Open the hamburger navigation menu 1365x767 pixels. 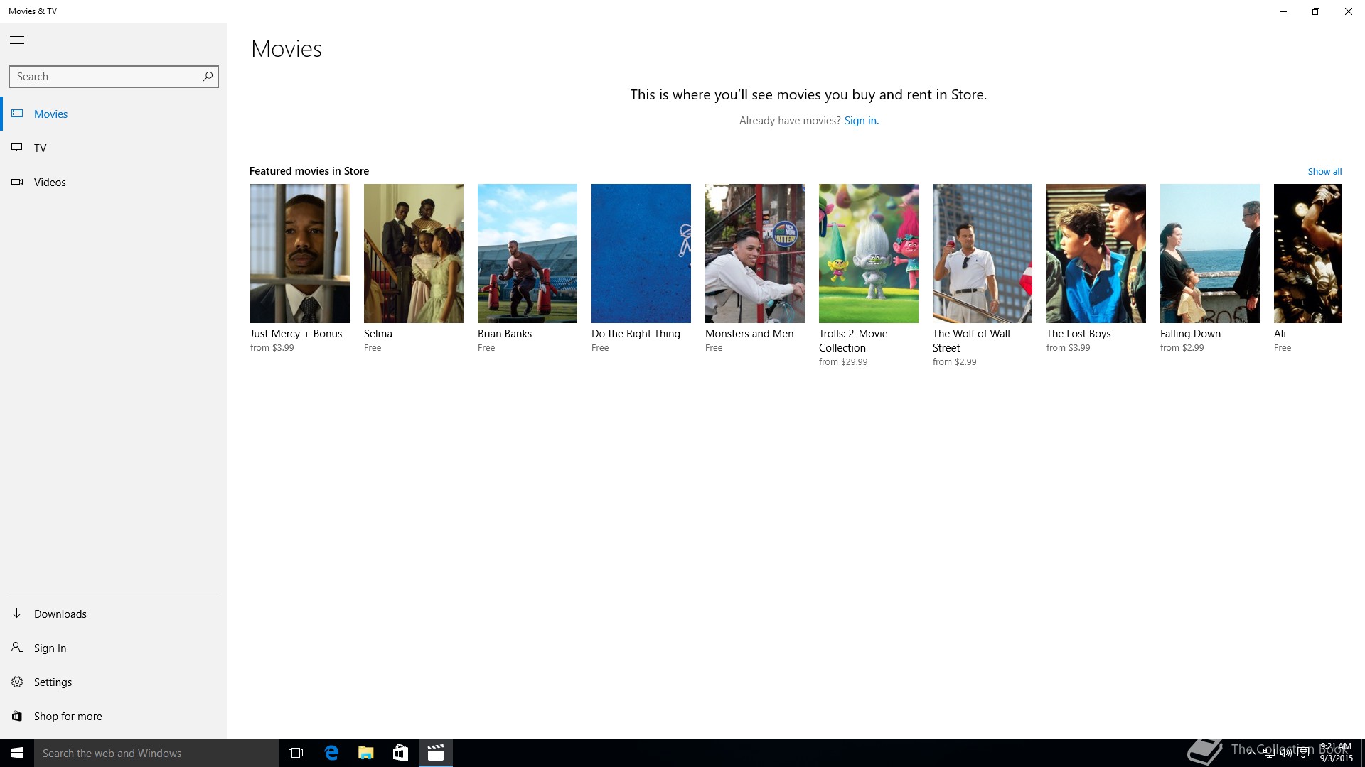tap(17, 40)
